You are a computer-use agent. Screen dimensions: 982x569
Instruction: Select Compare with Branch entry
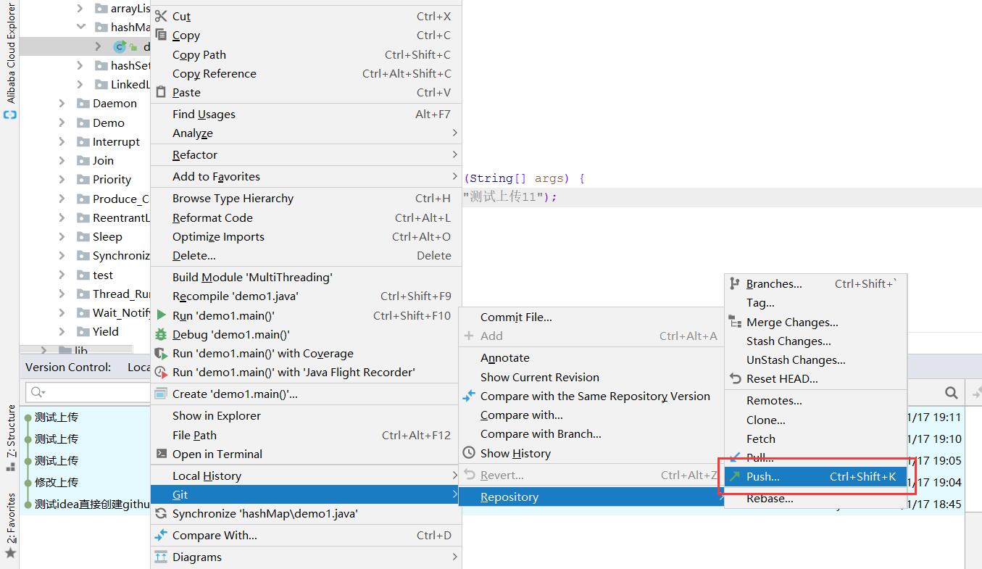pyautogui.click(x=591, y=433)
